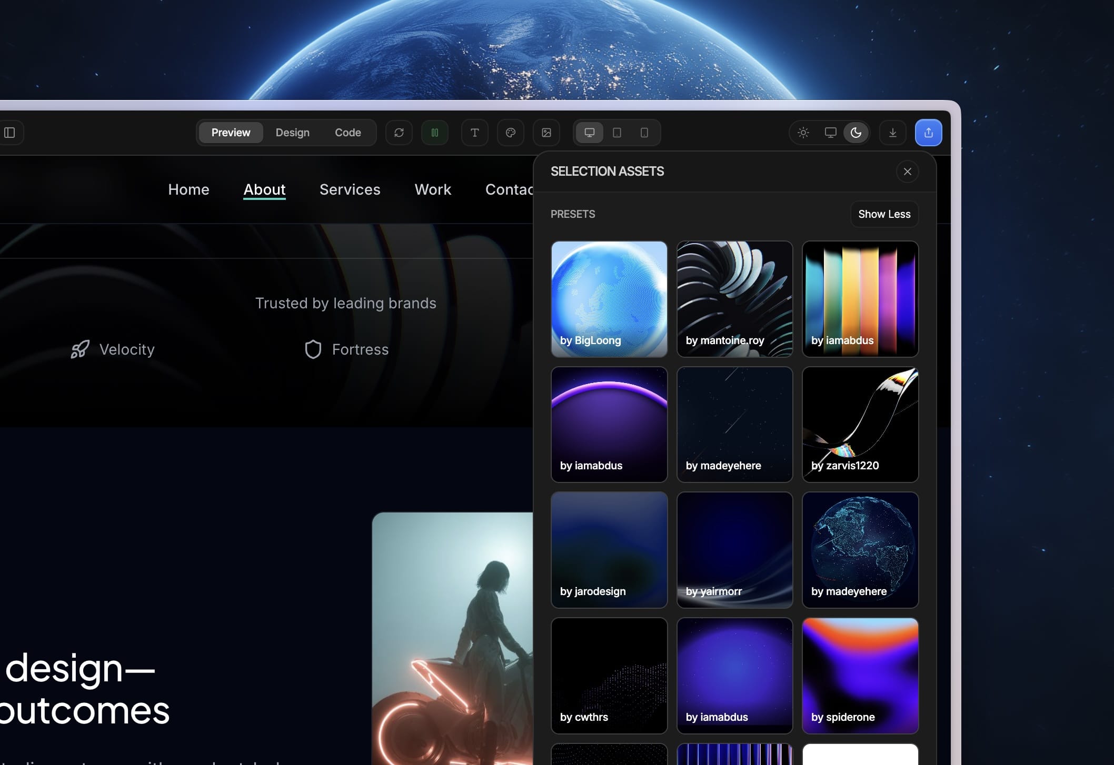Enable dark theme mode
This screenshot has width=1114, height=765.
856,133
